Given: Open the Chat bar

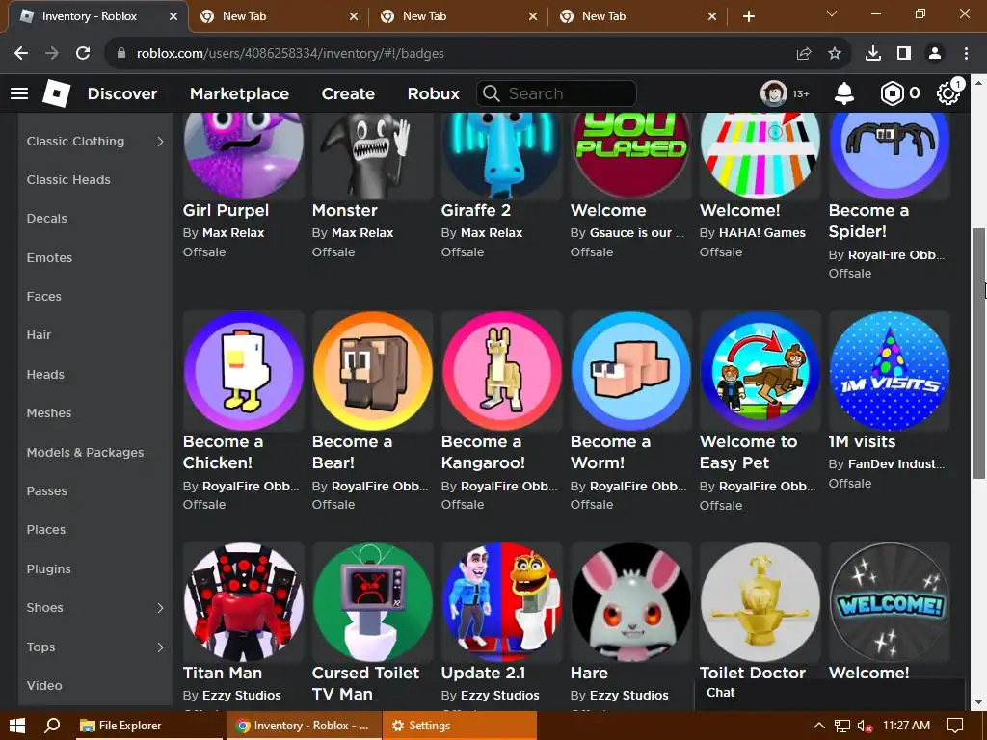Looking at the screenshot, I should 830,693.
